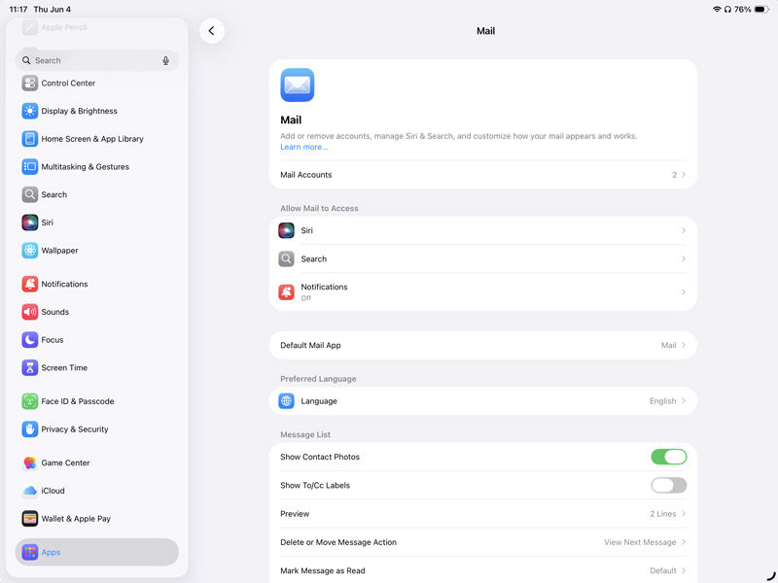Image resolution: width=778 pixels, height=583 pixels.
Task: Select Privacy & Security in sidebar
Action: coord(96,429)
